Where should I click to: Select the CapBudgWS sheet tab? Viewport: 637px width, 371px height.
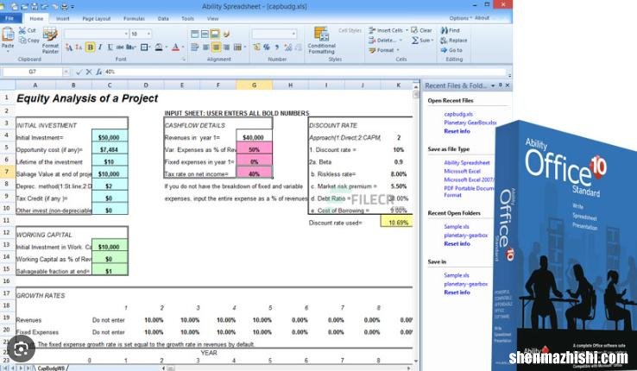click(x=50, y=368)
